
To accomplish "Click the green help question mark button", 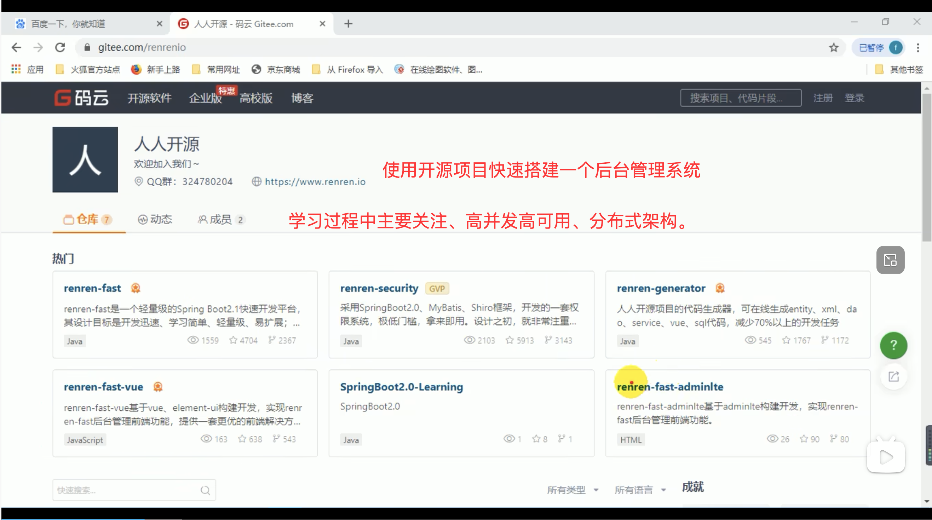I will [x=893, y=345].
